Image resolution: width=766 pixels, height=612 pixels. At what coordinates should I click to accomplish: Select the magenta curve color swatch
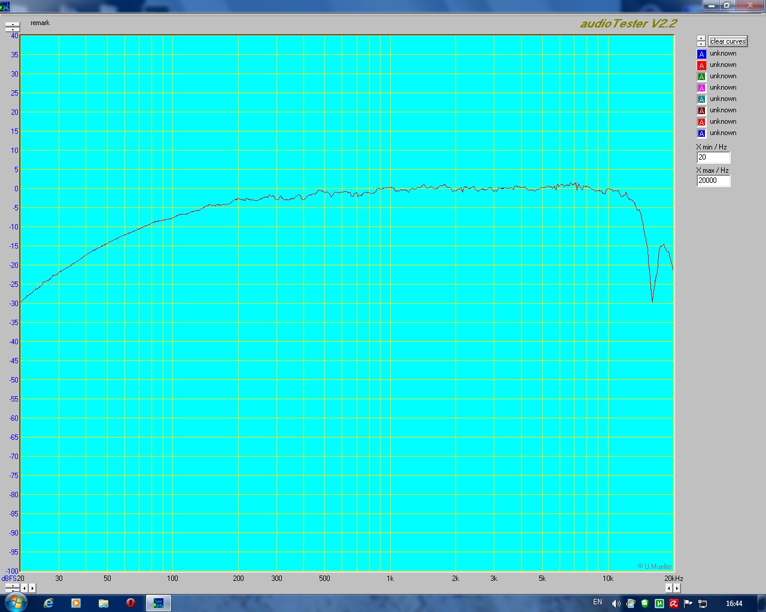point(702,88)
